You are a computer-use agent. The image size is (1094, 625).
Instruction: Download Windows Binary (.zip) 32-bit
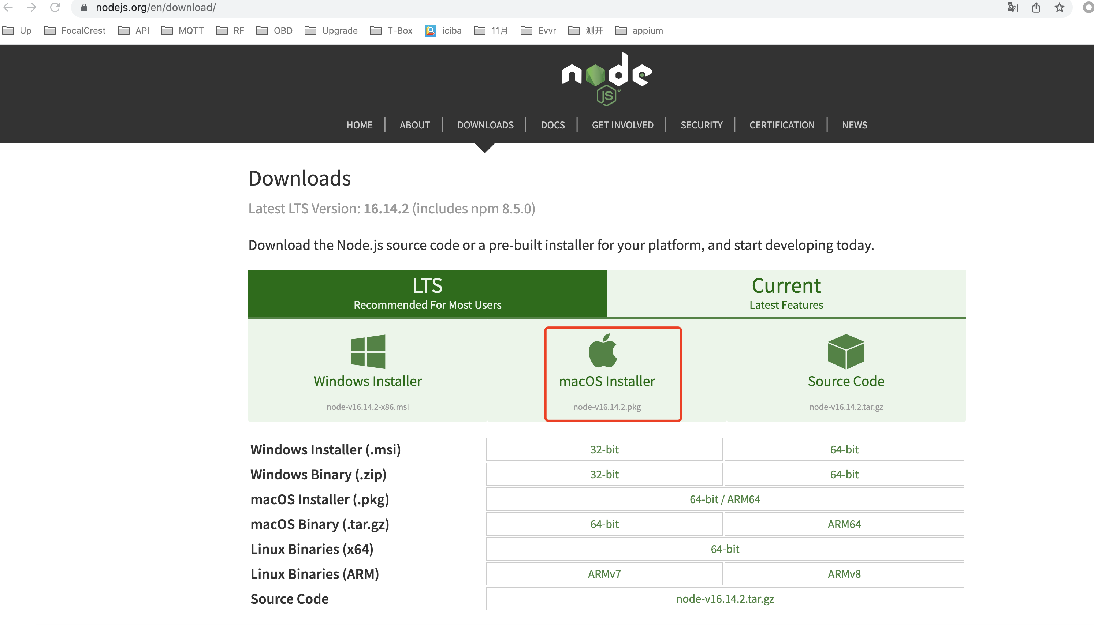click(604, 474)
